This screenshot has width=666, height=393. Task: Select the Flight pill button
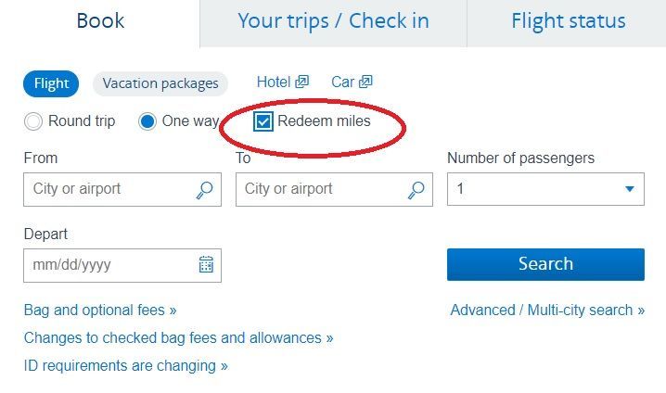(x=51, y=83)
